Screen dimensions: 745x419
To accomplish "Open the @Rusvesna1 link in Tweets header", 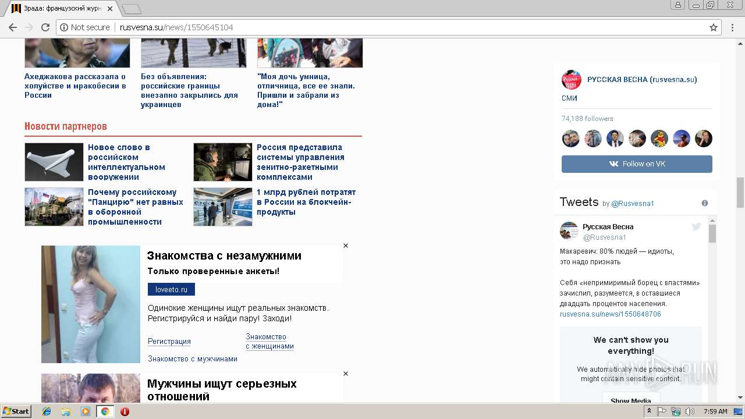I will pyautogui.click(x=633, y=204).
